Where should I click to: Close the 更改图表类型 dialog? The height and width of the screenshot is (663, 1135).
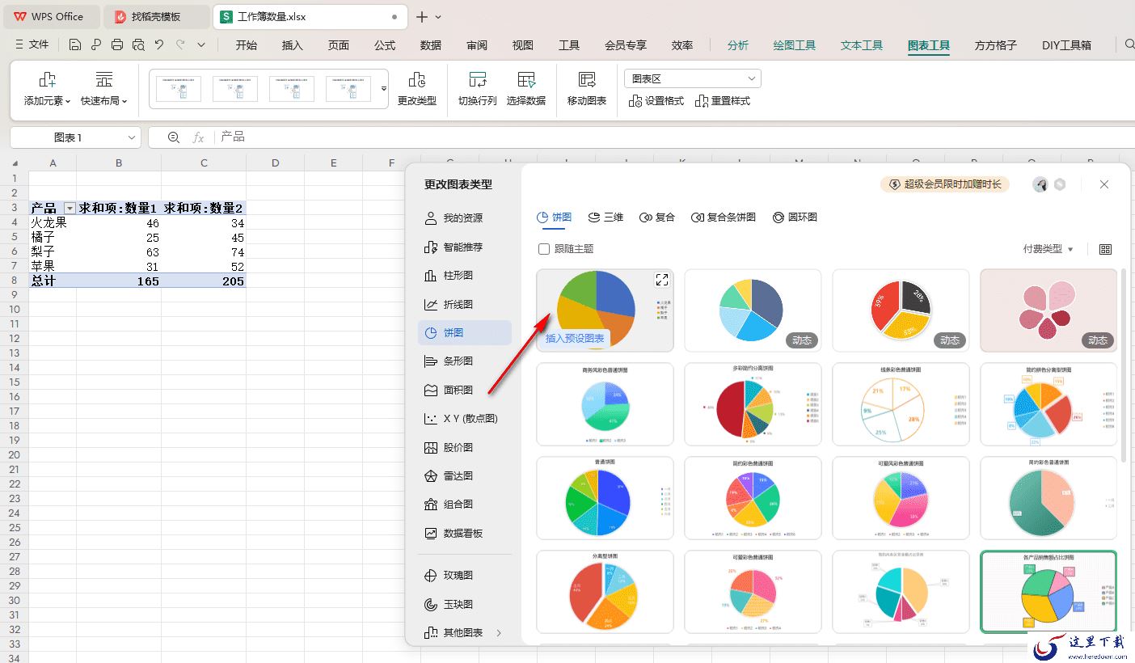point(1104,184)
